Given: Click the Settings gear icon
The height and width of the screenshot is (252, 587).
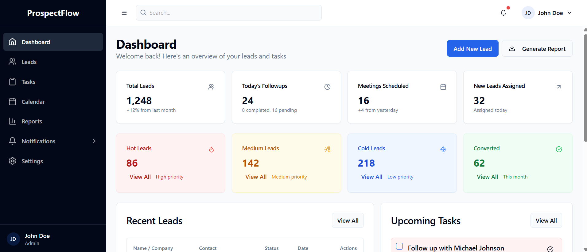Looking at the screenshot, I should (x=12, y=161).
